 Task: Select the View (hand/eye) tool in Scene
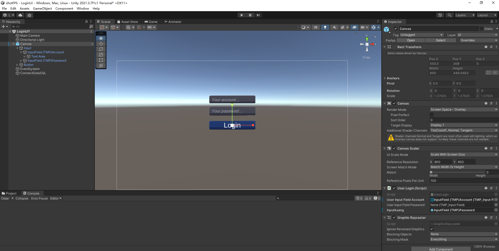(101, 38)
